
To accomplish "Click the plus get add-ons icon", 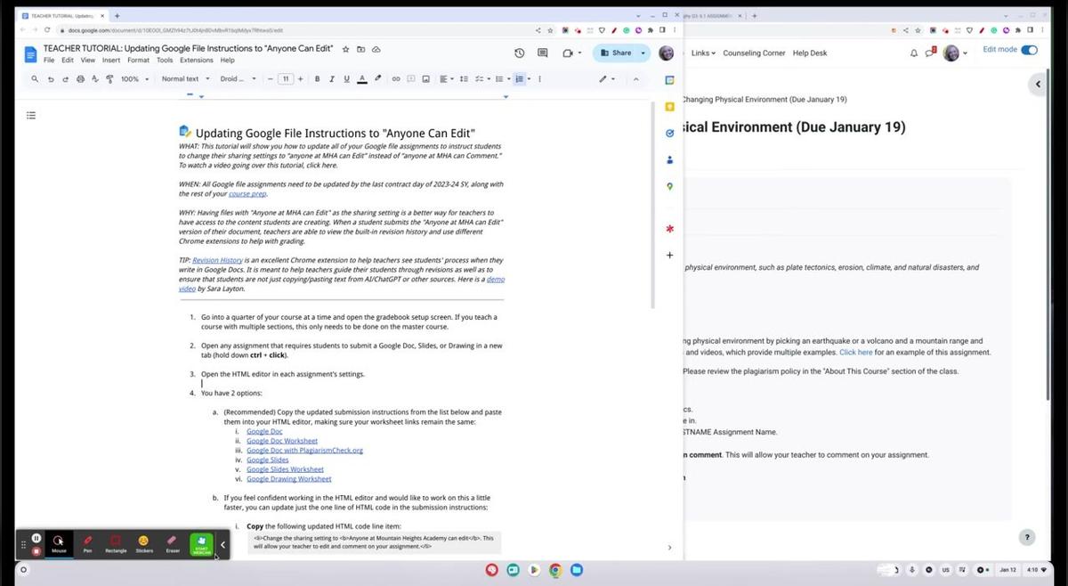I will (669, 255).
